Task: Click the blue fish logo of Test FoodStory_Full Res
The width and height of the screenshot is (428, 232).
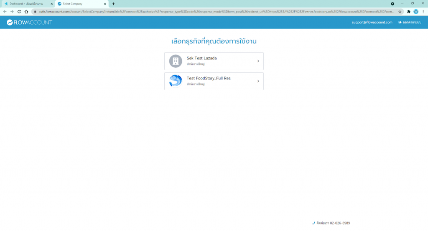Action: pos(176,81)
